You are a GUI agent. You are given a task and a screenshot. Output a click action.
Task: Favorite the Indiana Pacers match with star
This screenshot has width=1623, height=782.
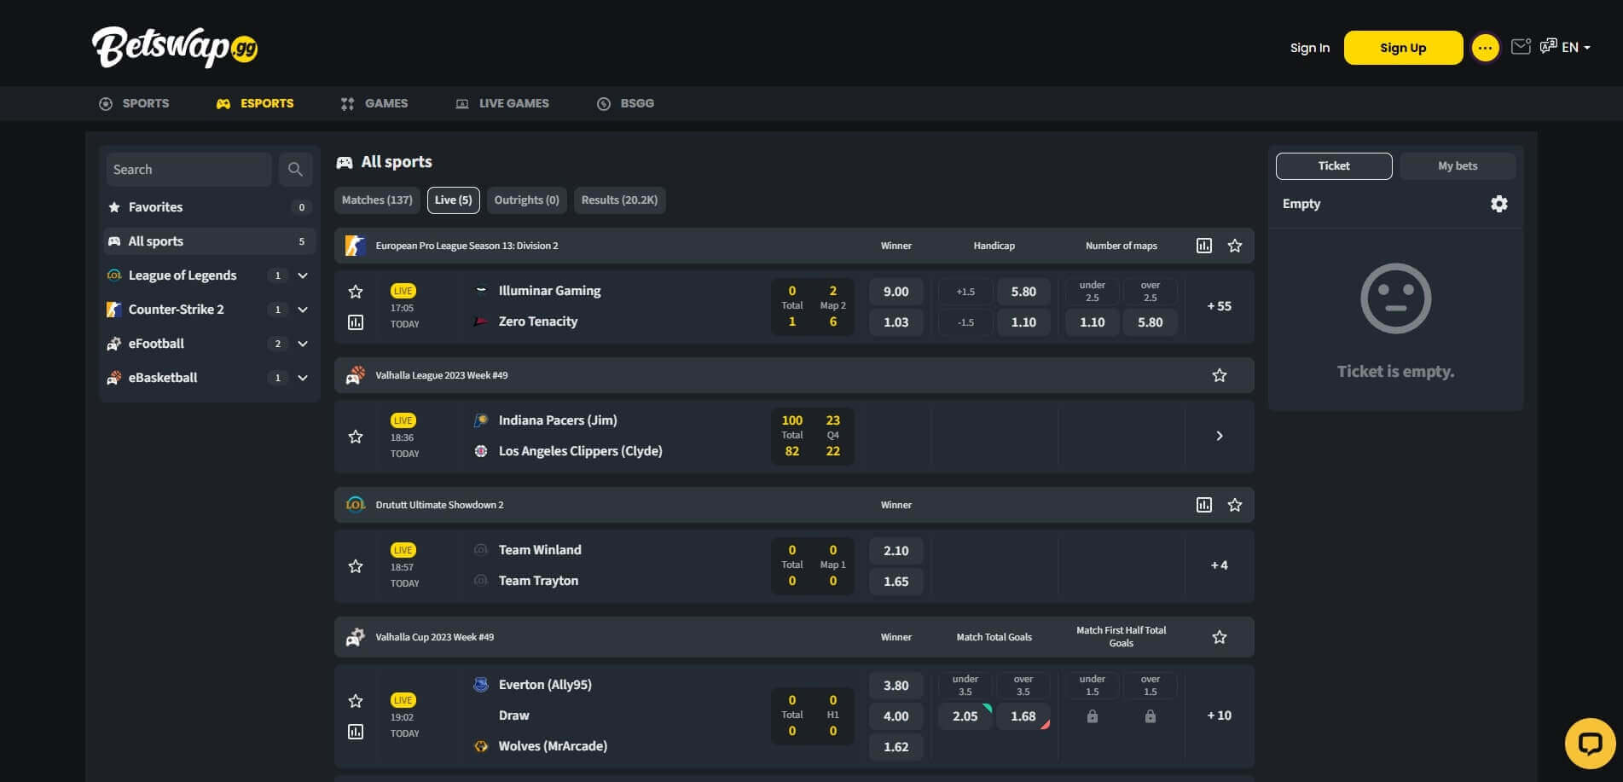(x=356, y=436)
